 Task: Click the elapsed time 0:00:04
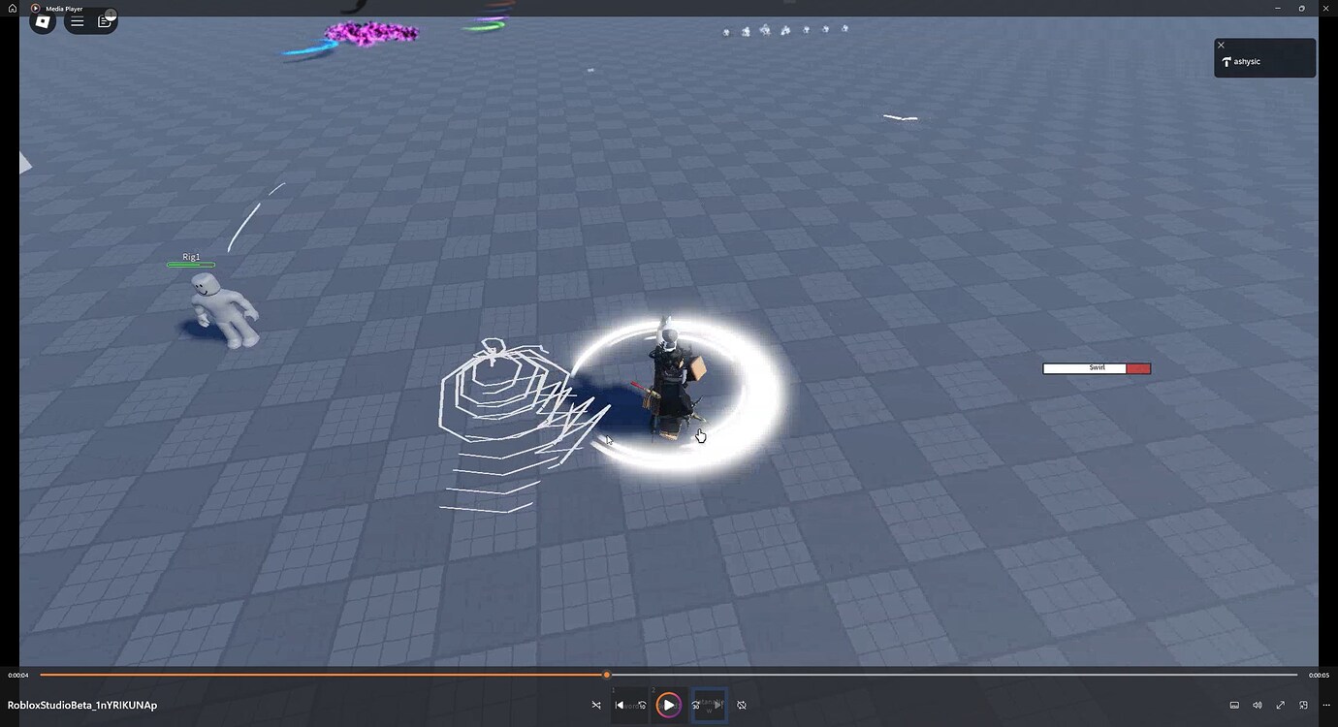[18, 675]
